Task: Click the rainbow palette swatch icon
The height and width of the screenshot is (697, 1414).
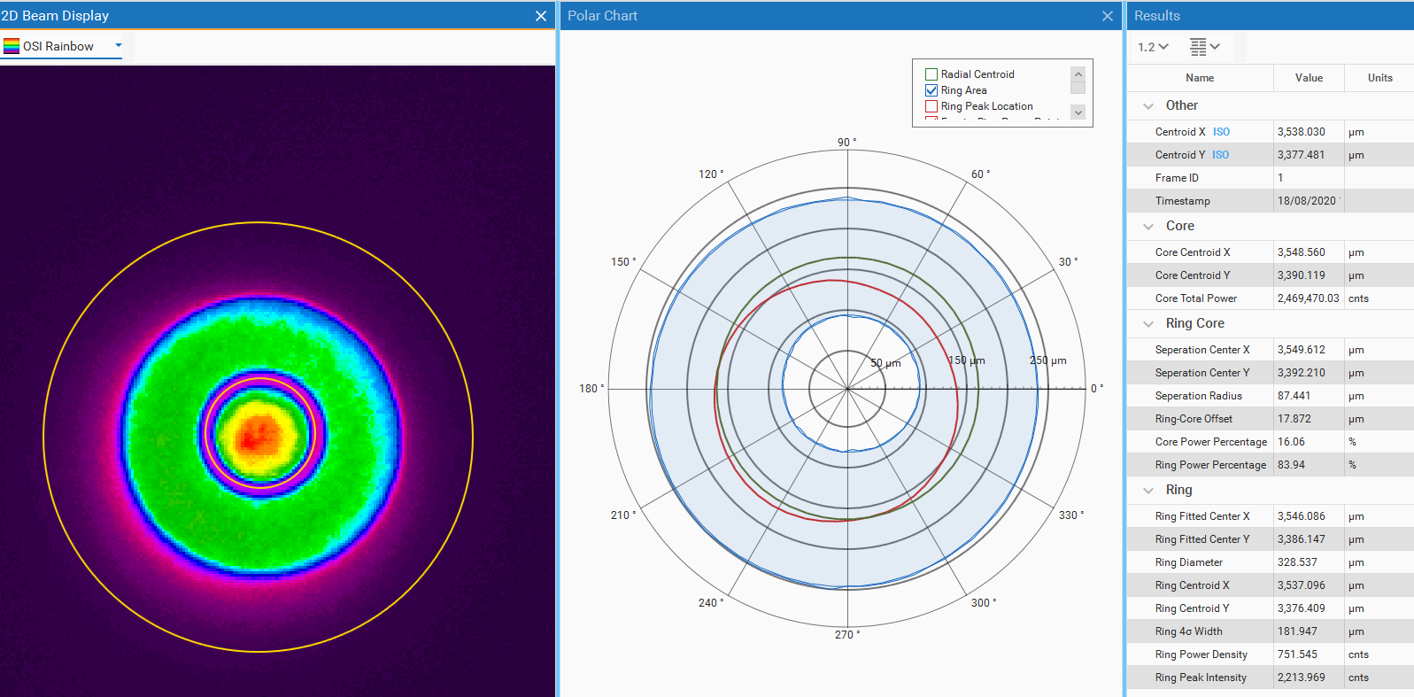Action: pos(12,46)
